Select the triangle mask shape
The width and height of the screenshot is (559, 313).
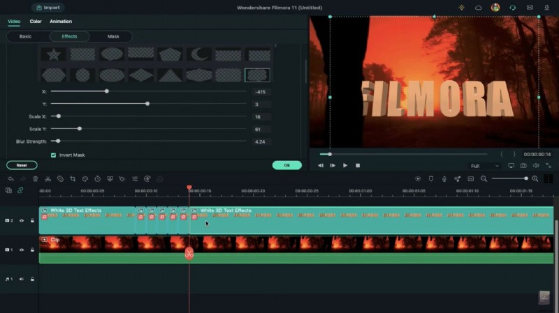(170, 75)
